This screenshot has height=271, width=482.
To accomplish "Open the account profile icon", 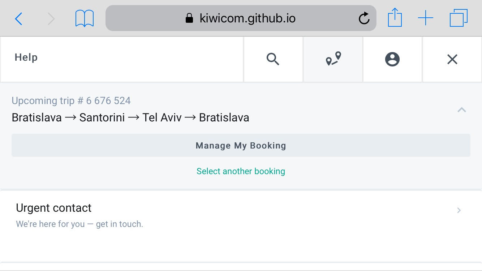I will pyautogui.click(x=392, y=59).
